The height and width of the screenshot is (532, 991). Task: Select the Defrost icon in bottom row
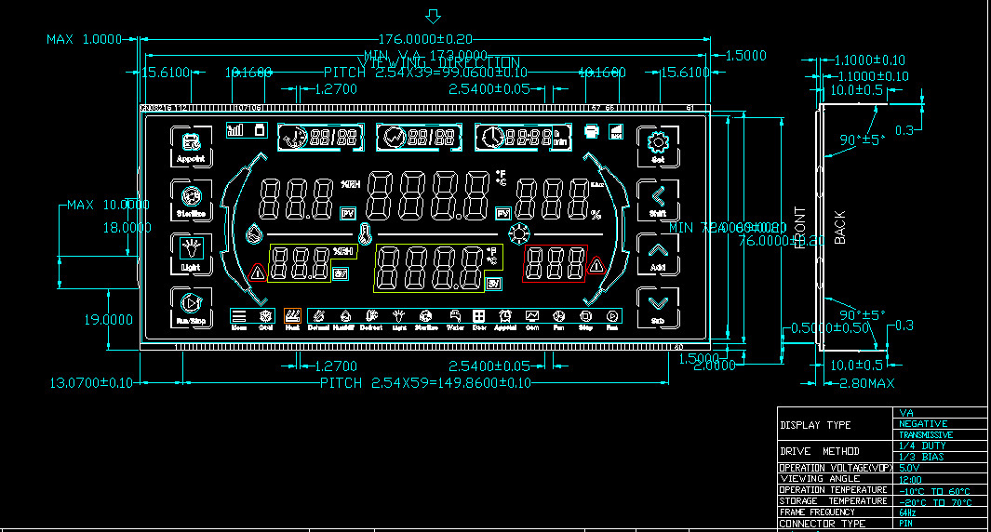click(371, 316)
